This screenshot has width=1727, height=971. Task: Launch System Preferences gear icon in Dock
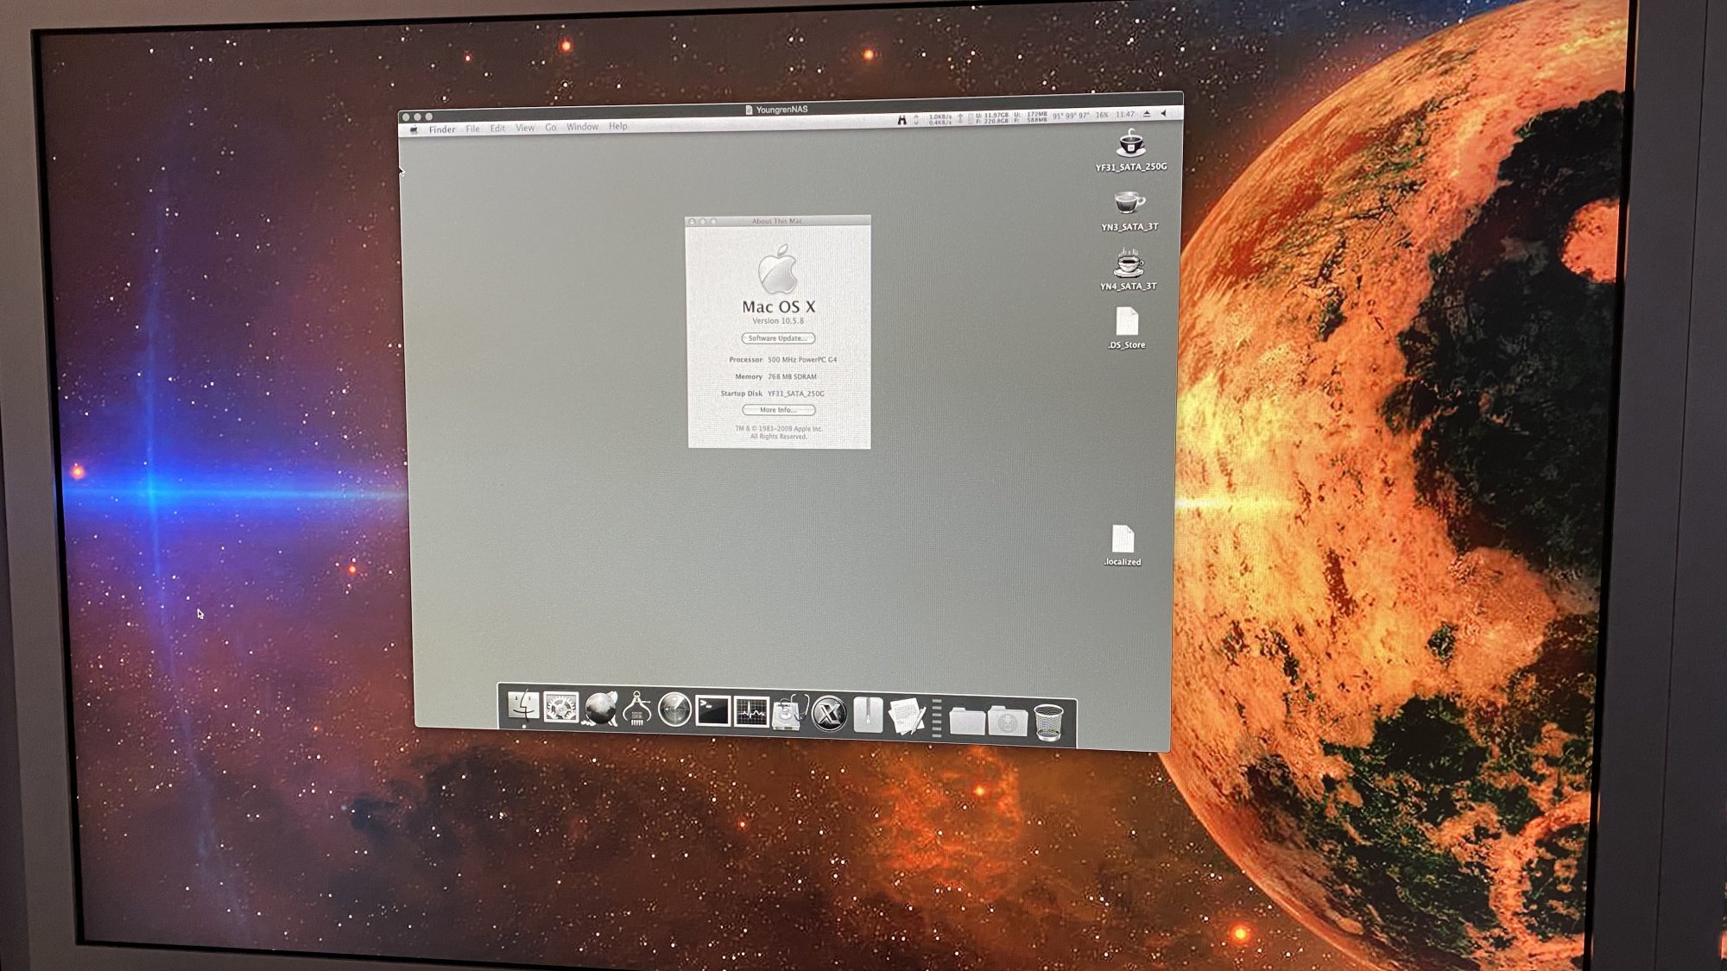pyautogui.click(x=561, y=709)
